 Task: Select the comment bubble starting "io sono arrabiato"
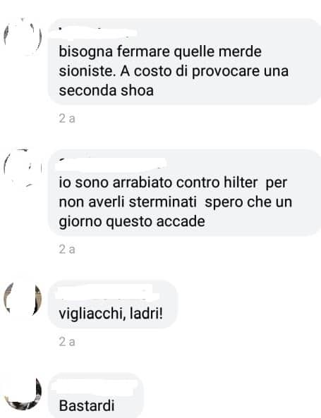184,192
